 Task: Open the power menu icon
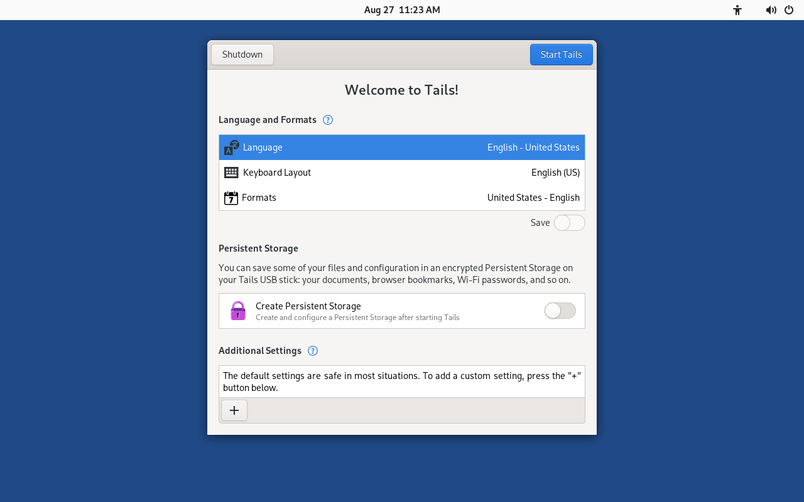[x=789, y=10]
